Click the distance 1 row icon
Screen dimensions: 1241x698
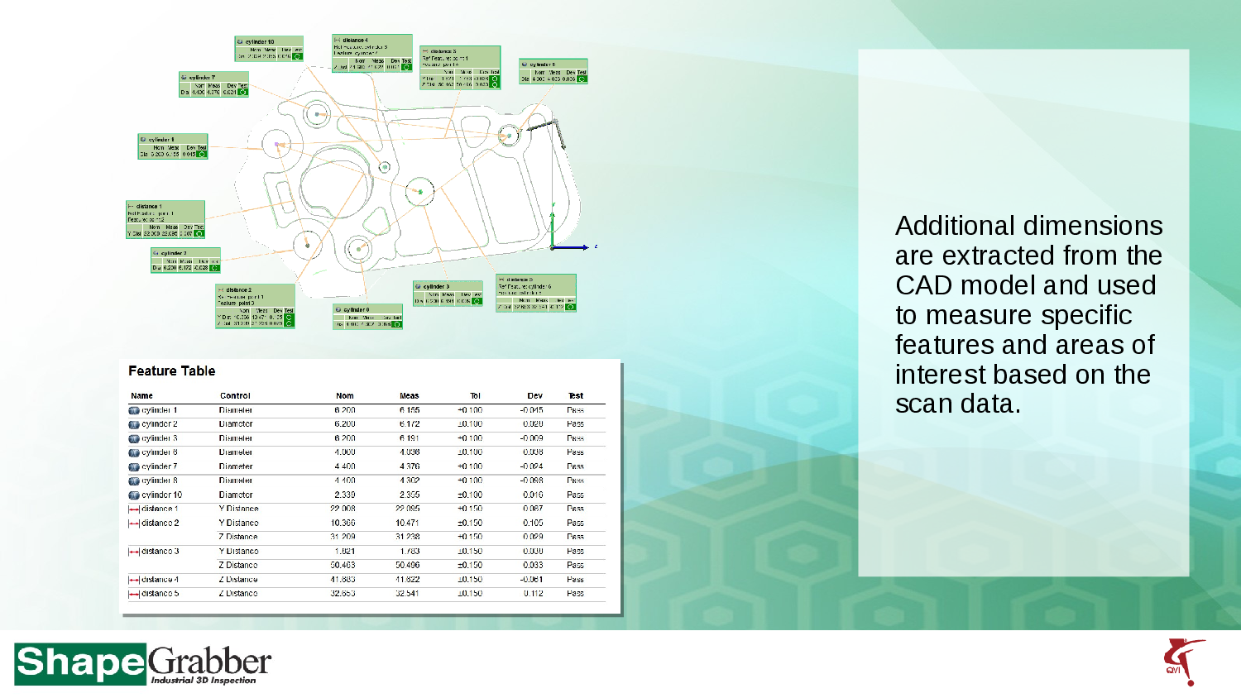[134, 509]
